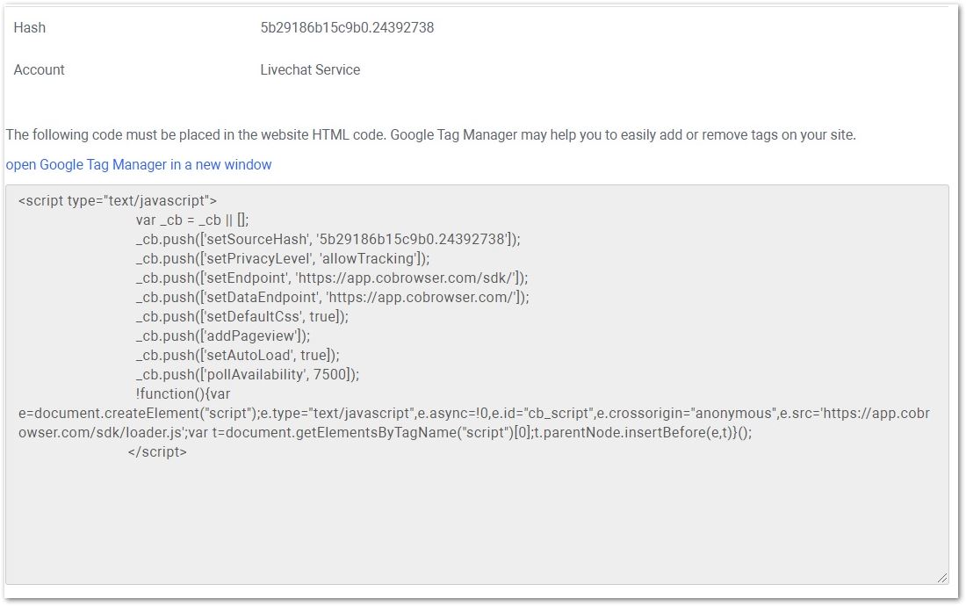The width and height of the screenshot is (966, 606).
Task: Open Google Tag Manager in a new window link
Action: pos(139,164)
